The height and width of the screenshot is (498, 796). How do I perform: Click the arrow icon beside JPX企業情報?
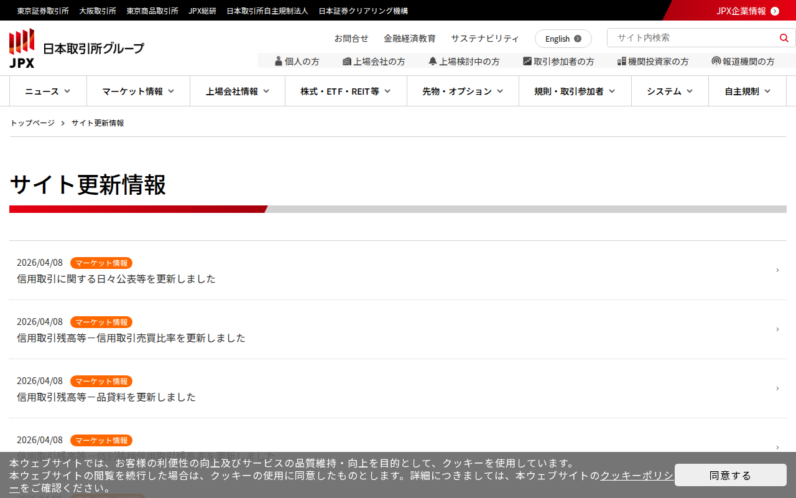[x=775, y=11]
